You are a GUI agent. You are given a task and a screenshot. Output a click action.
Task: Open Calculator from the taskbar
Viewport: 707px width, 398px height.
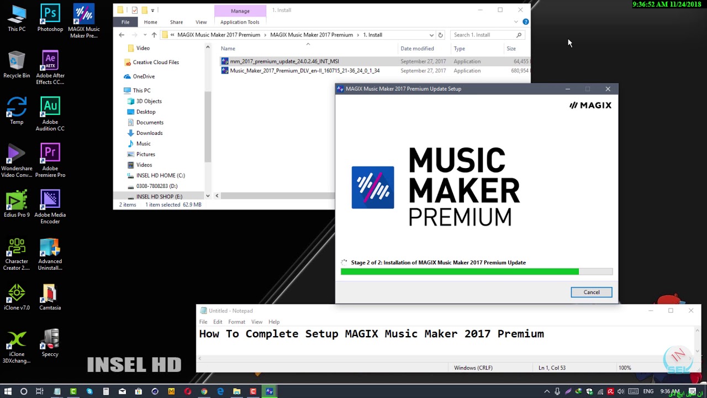105,391
